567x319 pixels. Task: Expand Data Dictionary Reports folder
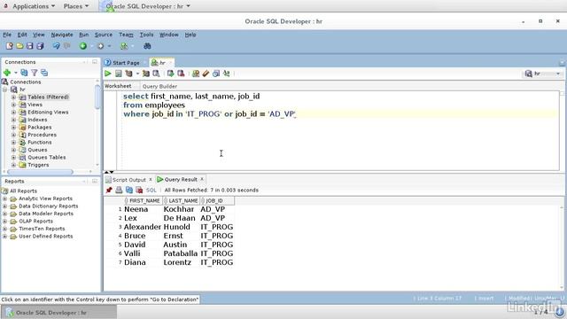click(4, 206)
